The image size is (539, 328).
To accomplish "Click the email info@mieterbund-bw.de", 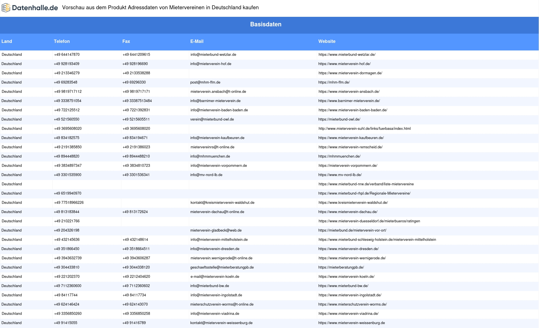I will click(x=210, y=286).
